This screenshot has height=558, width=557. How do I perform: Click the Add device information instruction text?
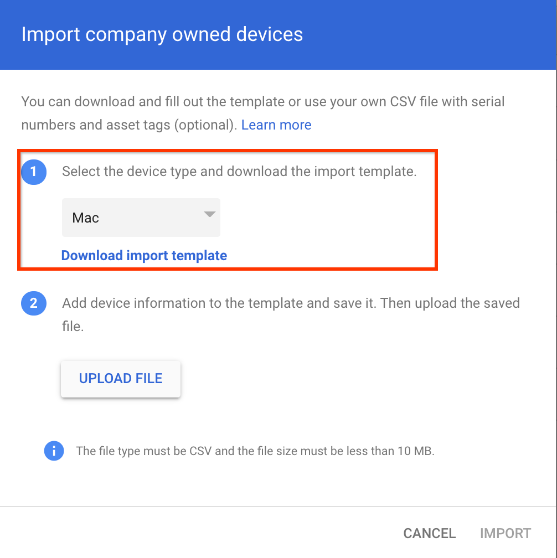(291, 303)
